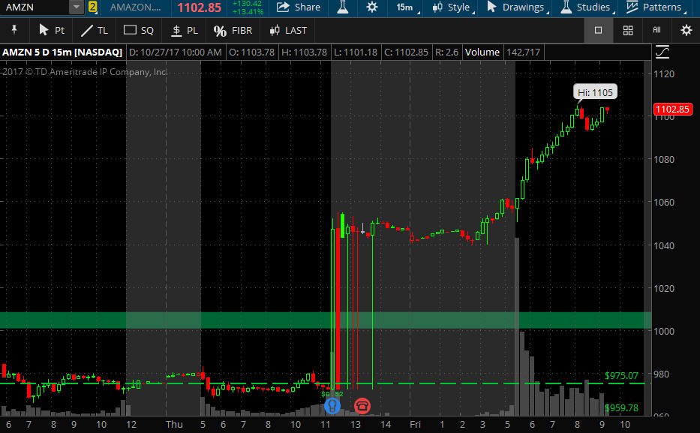Click the $975.07 price level label
The height and width of the screenshot is (433, 700).
(x=621, y=376)
